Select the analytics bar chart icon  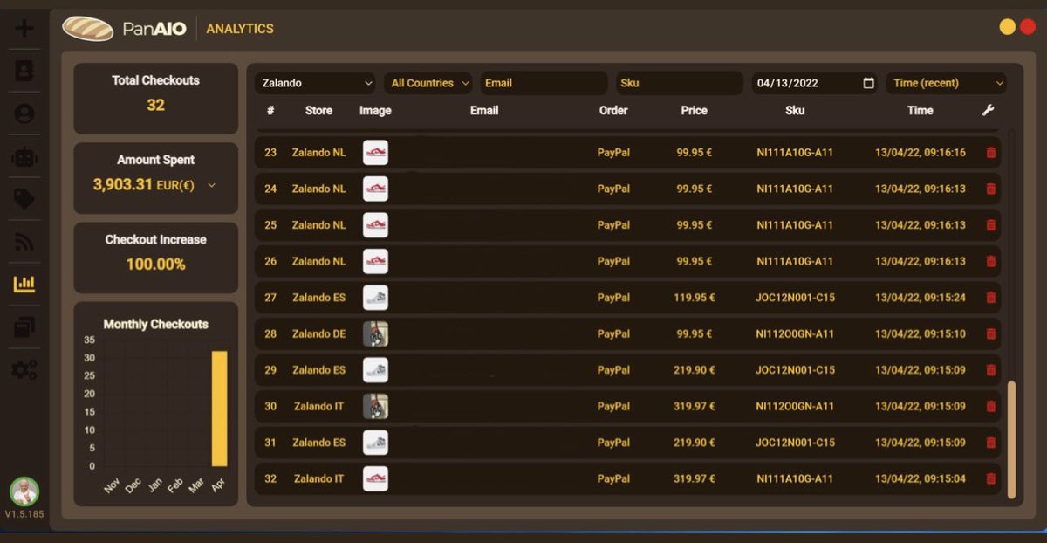[x=24, y=284]
